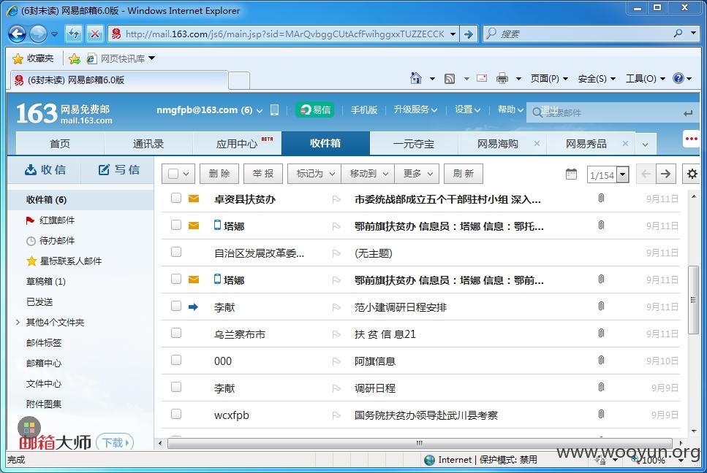Click the mobile phone icon beside account name
Viewport: 707px width, 473px height.
point(274,109)
